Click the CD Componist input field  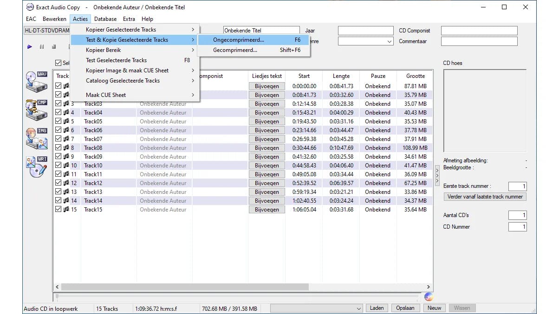tap(479, 31)
